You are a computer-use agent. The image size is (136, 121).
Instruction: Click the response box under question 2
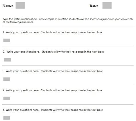tap(8, 60)
